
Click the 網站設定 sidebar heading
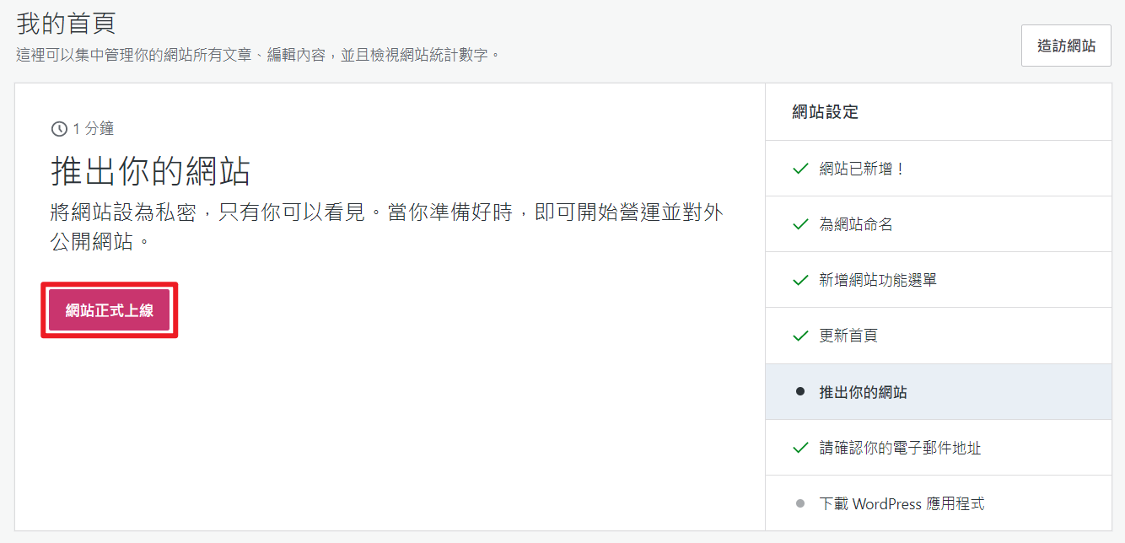pos(826,112)
